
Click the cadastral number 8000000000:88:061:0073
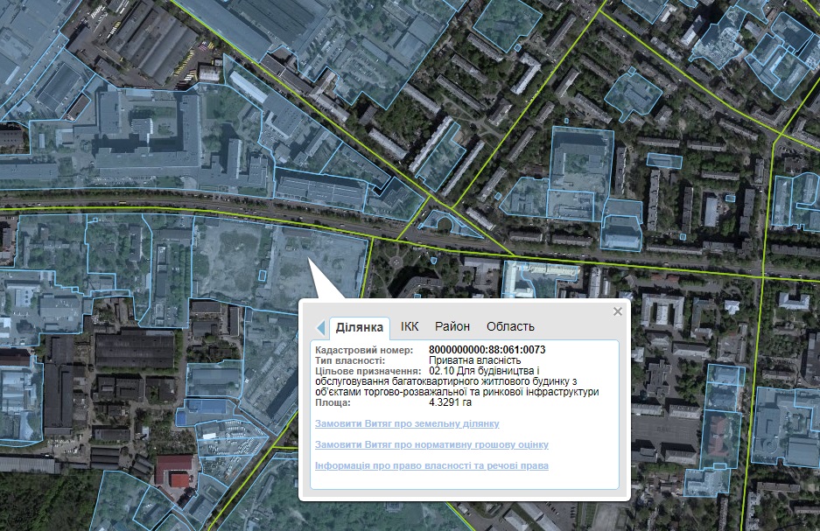click(487, 350)
